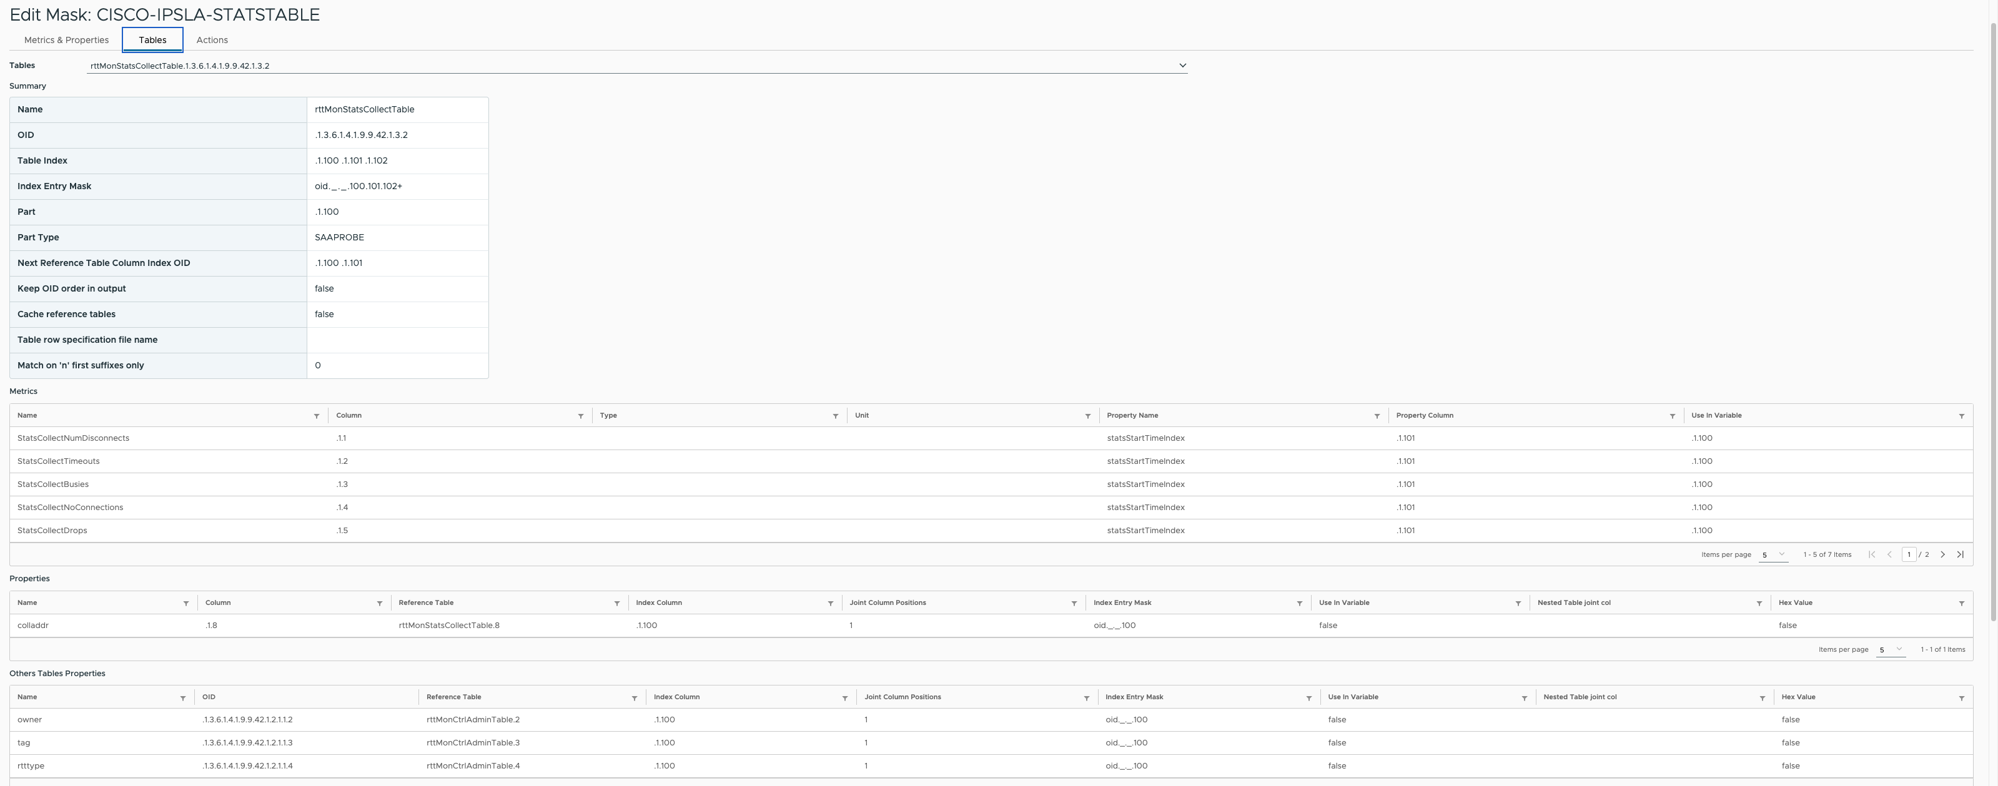Filter the Metrics Type column
This screenshot has height=786, width=1998.
tap(835, 416)
